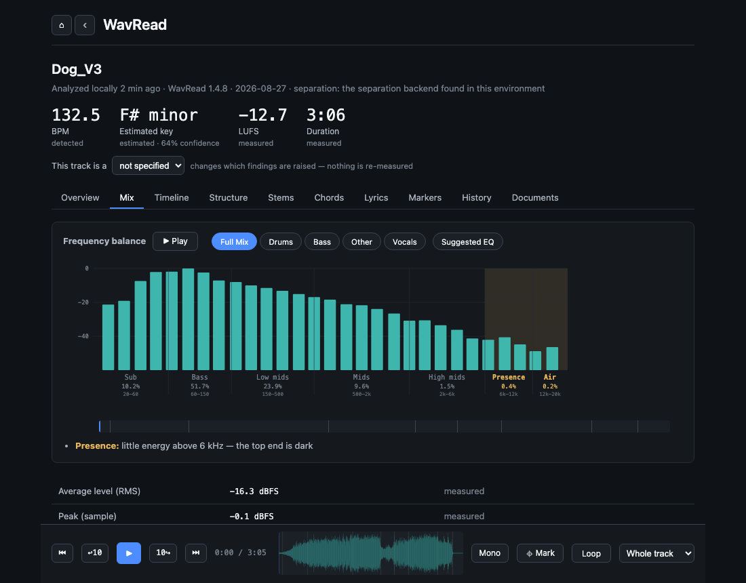Toggle Mono monitoring
746x583 pixels.
[x=490, y=554]
